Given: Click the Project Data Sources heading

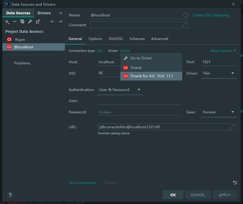Looking at the screenshot, I should [x=24, y=31].
